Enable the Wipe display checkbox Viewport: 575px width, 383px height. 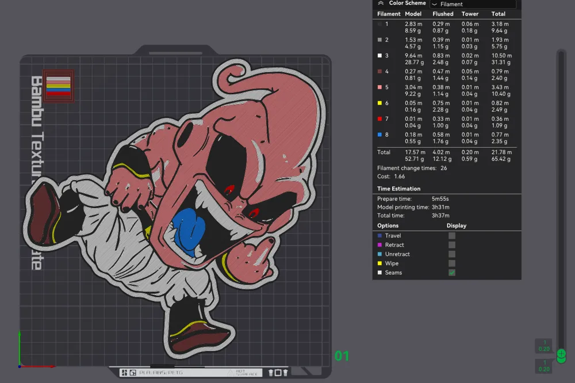click(452, 263)
